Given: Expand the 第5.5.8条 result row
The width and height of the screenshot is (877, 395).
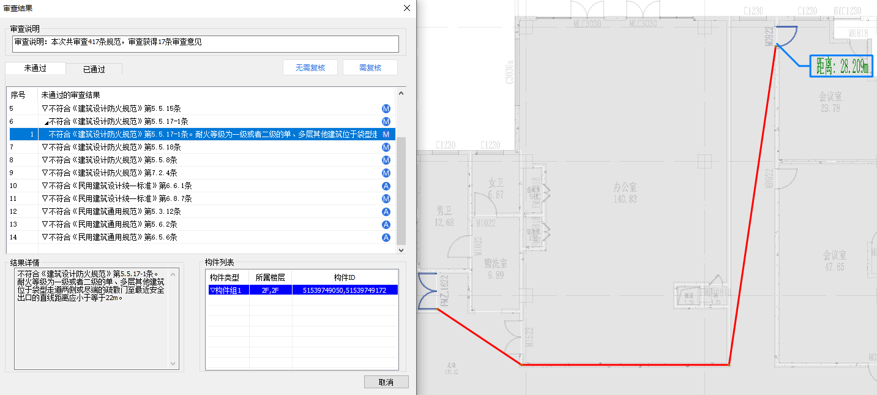Looking at the screenshot, I should [45, 160].
